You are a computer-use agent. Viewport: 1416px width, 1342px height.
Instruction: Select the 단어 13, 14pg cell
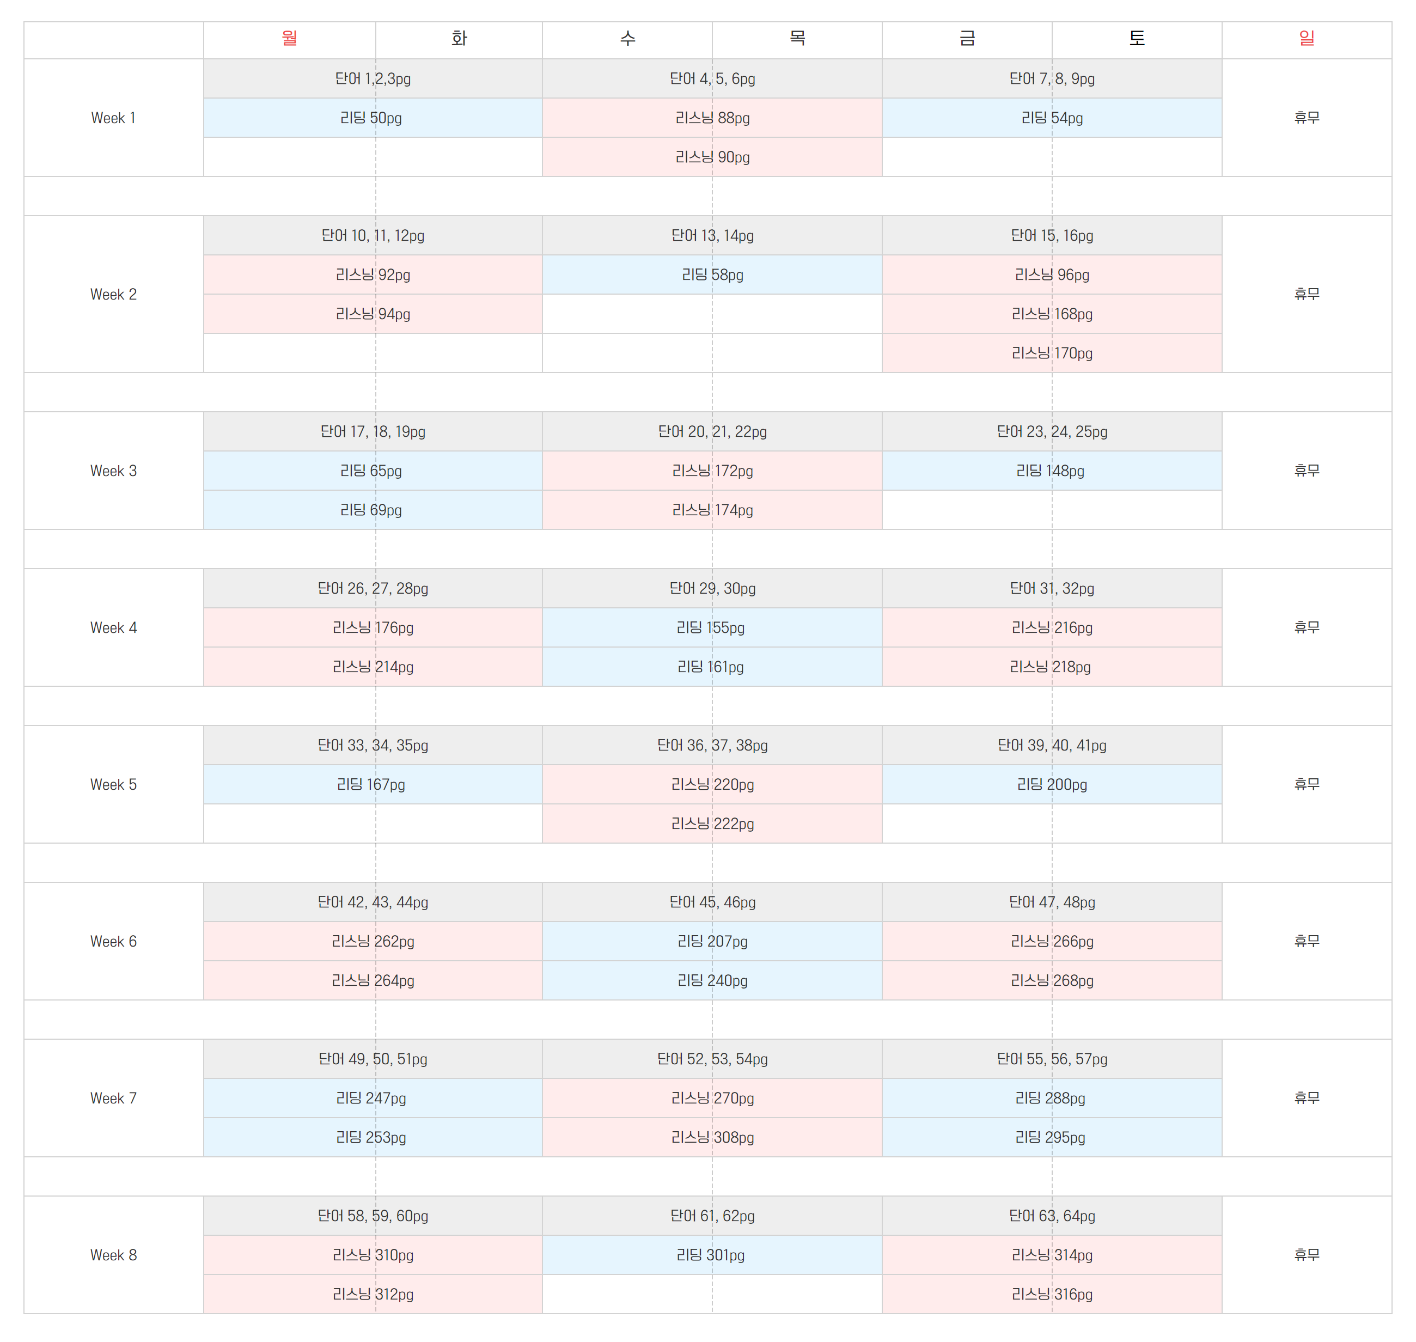(712, 235)
